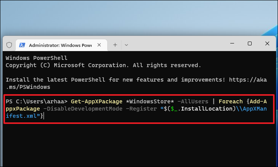Click the Foreach keyword in the command
The width and height of the screenshot is (278, 167).
click(231, 101)
